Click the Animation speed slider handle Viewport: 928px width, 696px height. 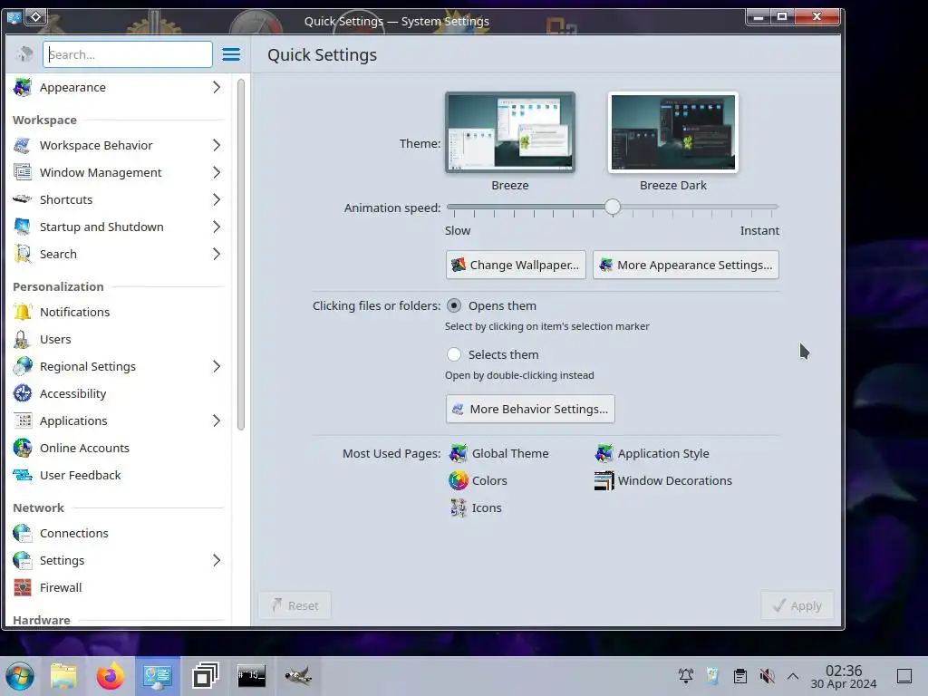[x=613, y=207]
